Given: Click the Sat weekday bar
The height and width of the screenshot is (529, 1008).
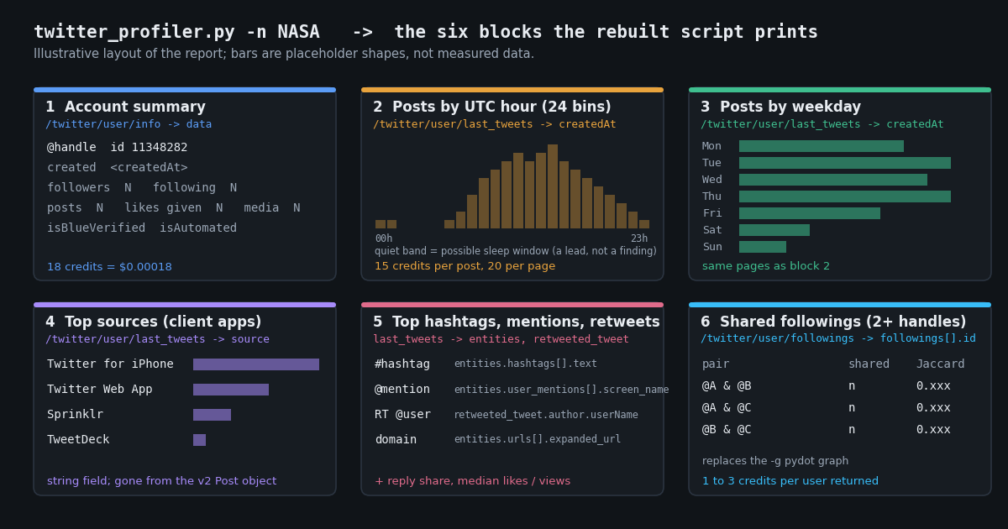Looking at the screenshot, I should point(774,230).
